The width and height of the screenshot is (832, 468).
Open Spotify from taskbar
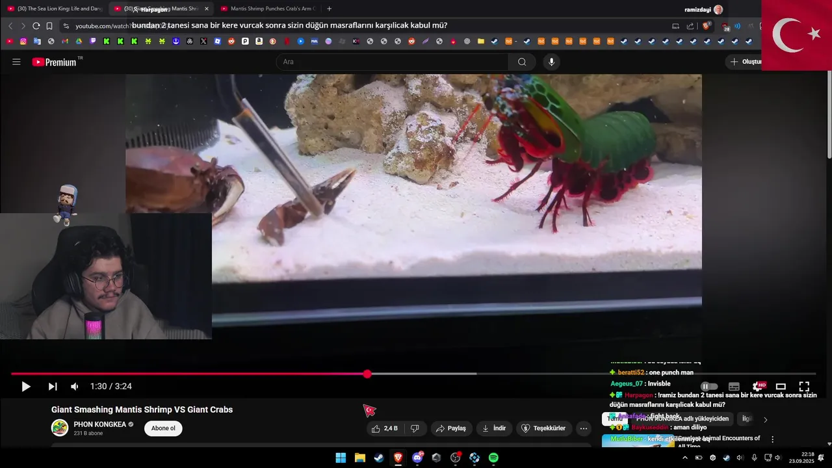coord(493,458)
